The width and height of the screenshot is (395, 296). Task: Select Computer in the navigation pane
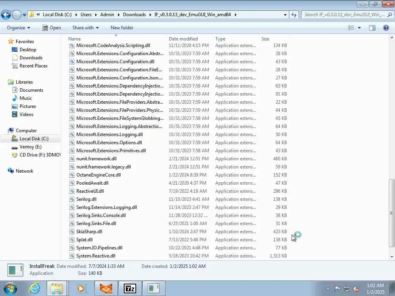(26, 131)
